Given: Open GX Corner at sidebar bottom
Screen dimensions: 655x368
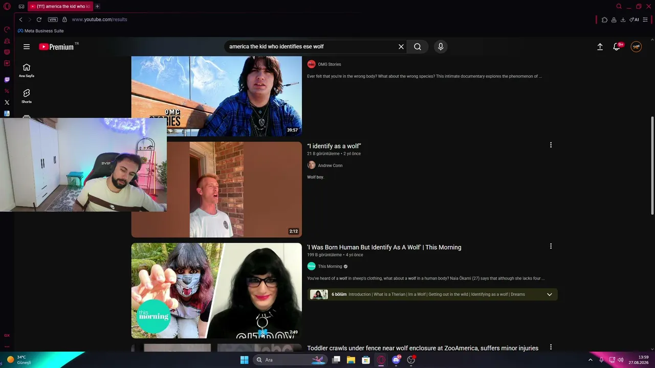Looking at the screenshot, I should (7, 335).
